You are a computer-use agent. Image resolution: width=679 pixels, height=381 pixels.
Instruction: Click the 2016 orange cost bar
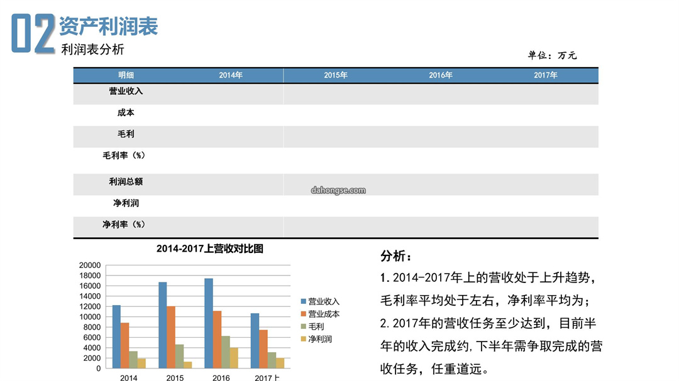[x=217, y=340]
